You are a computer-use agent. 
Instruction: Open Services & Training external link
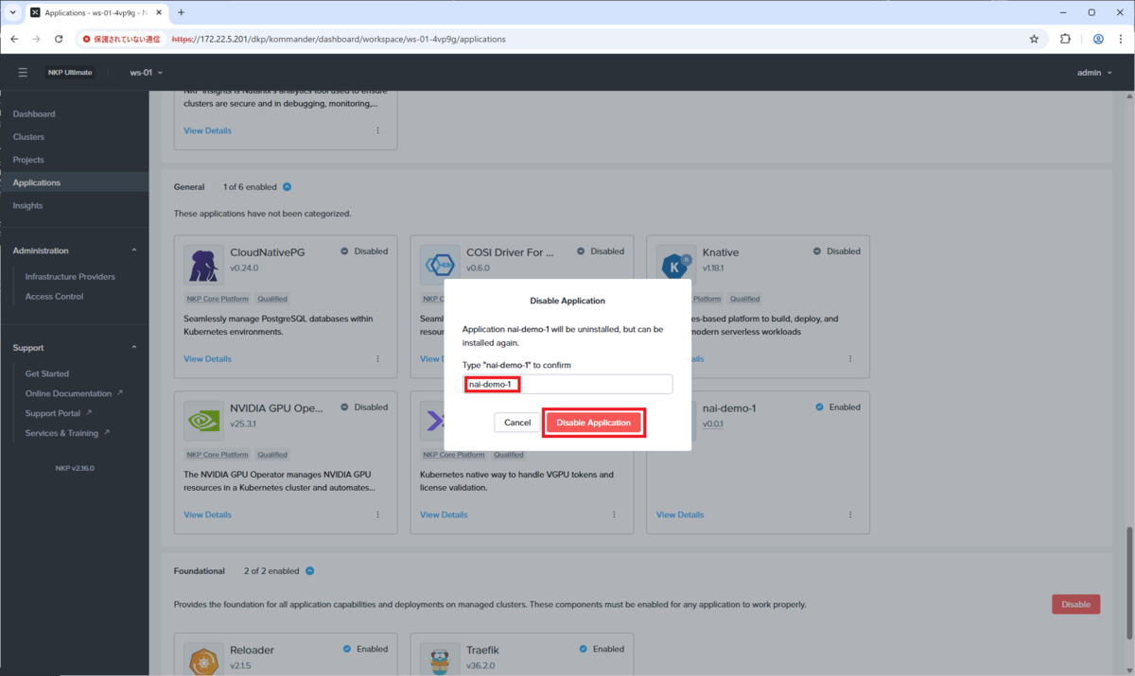(x=67, y=433)
